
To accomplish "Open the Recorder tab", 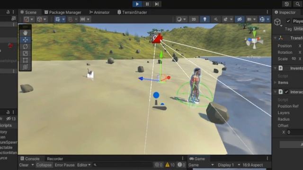I will [55, 159].
